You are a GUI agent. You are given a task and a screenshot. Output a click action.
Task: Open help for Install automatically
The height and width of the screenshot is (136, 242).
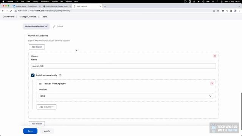click(60, 75)
